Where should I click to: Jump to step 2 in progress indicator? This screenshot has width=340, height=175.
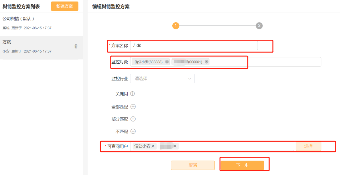click(259, 26)
